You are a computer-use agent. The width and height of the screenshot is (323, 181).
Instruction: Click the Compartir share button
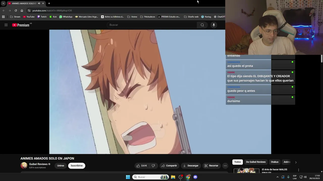click(x=169, y=166)
